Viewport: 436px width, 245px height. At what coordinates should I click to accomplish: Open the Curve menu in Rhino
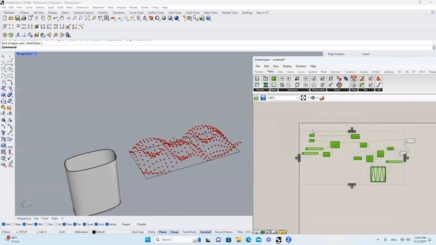(29, 7)
